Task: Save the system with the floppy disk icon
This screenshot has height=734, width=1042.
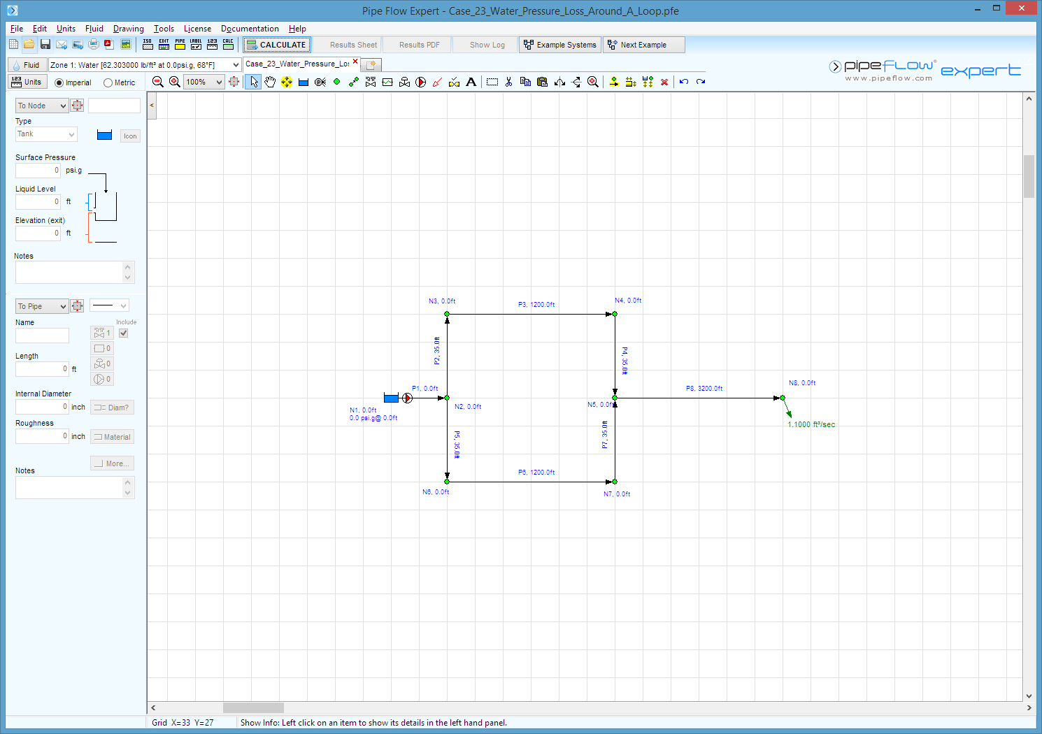Action: (x=45, y=44)
